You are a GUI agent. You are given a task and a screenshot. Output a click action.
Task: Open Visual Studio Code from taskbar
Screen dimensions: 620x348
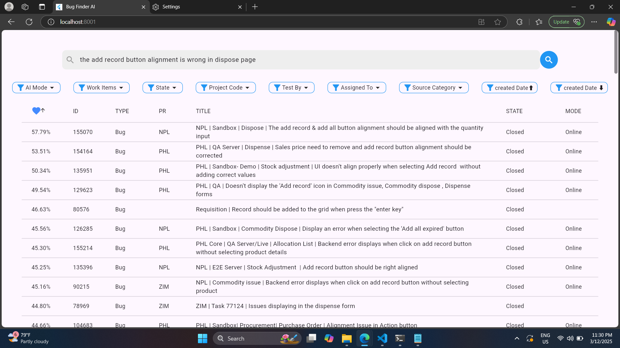382,338
